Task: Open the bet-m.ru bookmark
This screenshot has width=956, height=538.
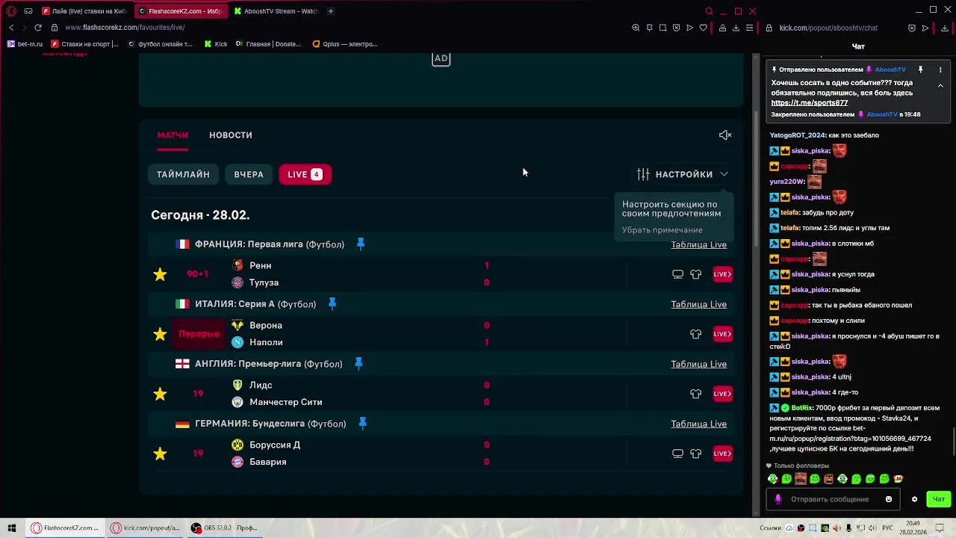Action: pos(25,44)
